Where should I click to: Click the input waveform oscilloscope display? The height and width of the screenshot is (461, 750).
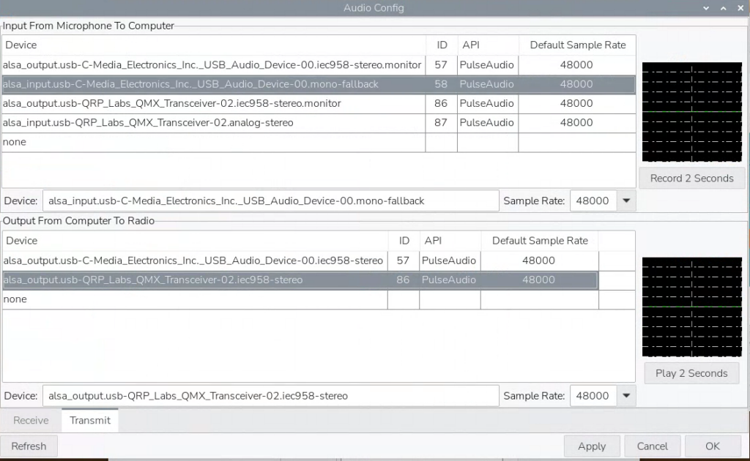pos(691,112)
